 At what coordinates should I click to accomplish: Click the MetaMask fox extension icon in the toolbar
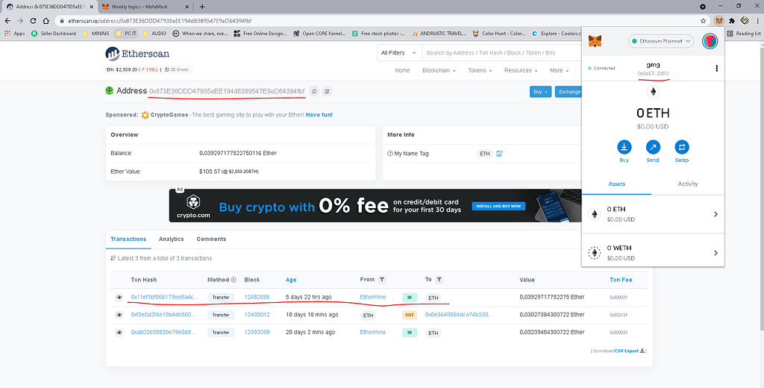click(719, 21)
